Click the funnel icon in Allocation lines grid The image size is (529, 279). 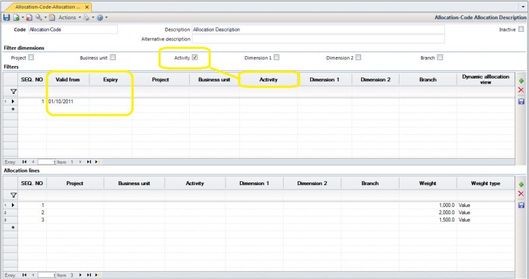point(13,195)
